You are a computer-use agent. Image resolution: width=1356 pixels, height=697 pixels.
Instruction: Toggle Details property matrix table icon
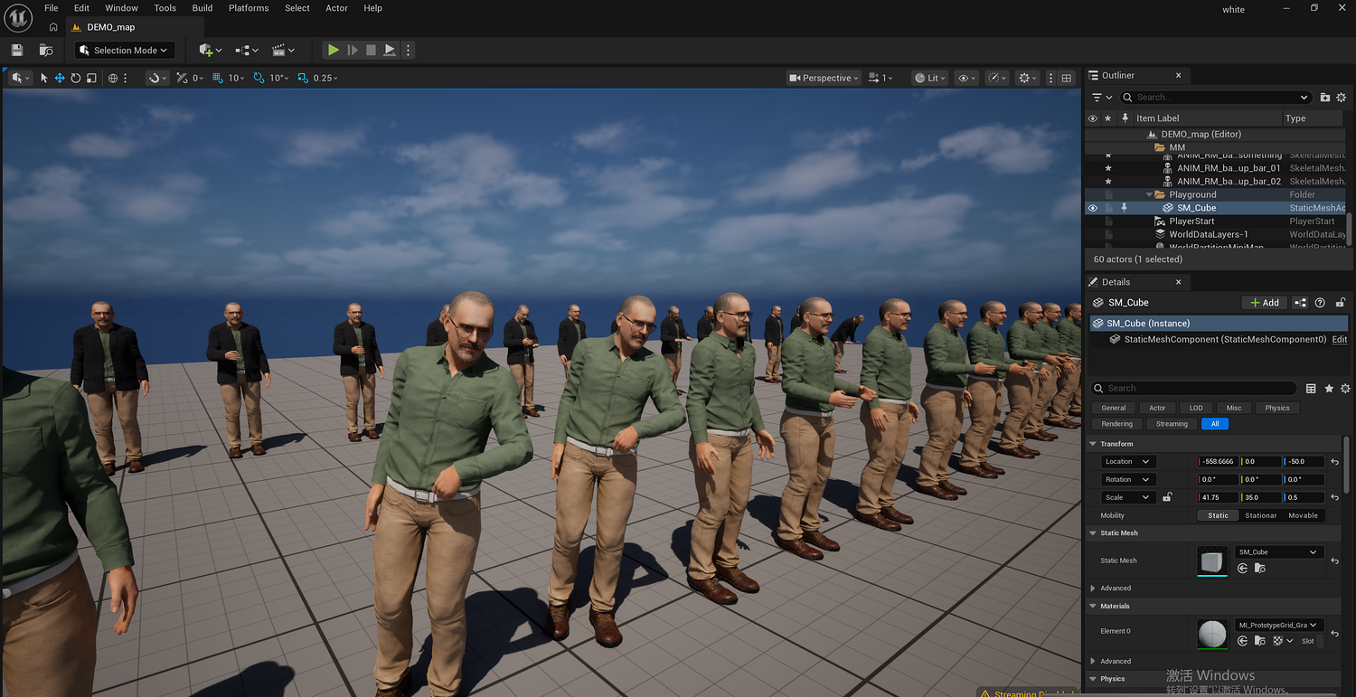click(x=1312, y=389)
